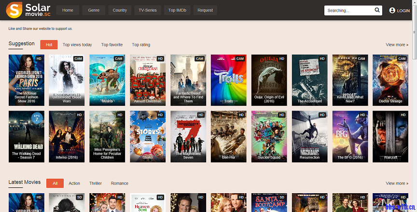Click EPS 7 badge on Walking Dead
Image resolution: width=417 pixels, height=212 pixels.
click(x=37, y=118)
